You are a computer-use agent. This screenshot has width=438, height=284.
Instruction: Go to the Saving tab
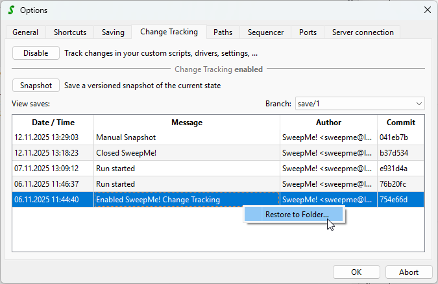click(112, 32)
